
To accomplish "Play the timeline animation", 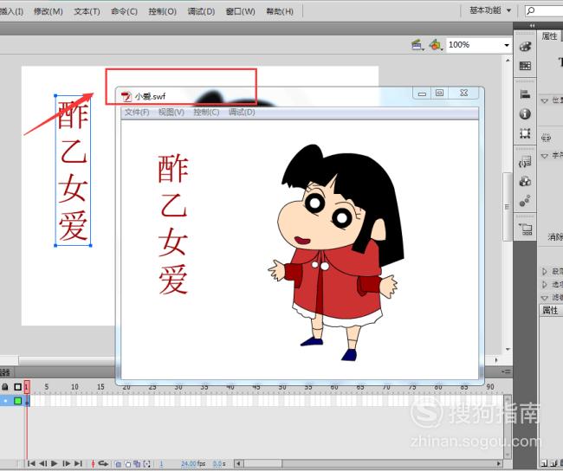I will (55, 463).
